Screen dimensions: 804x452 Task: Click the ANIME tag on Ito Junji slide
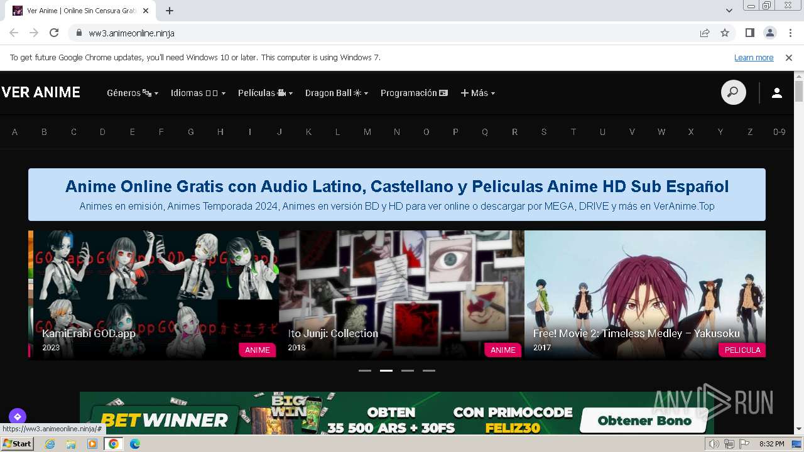coord(503,350)
